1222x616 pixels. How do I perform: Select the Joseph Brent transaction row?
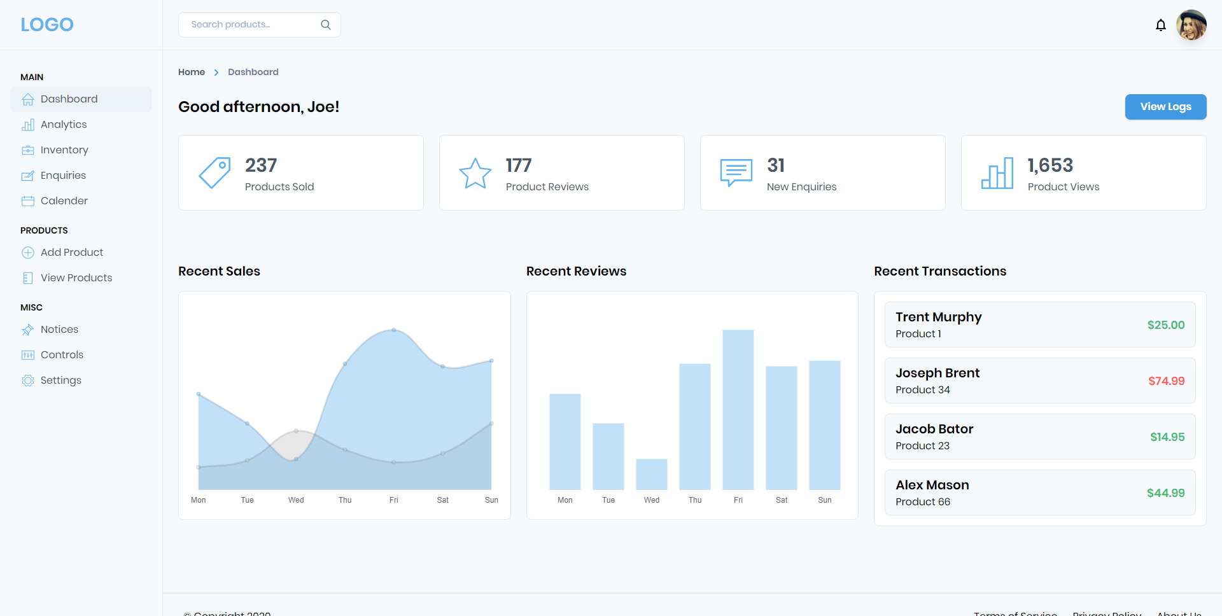(x=1039, y=381)
